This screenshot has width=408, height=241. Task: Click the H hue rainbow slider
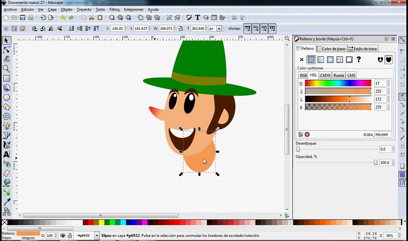(338, 83)
